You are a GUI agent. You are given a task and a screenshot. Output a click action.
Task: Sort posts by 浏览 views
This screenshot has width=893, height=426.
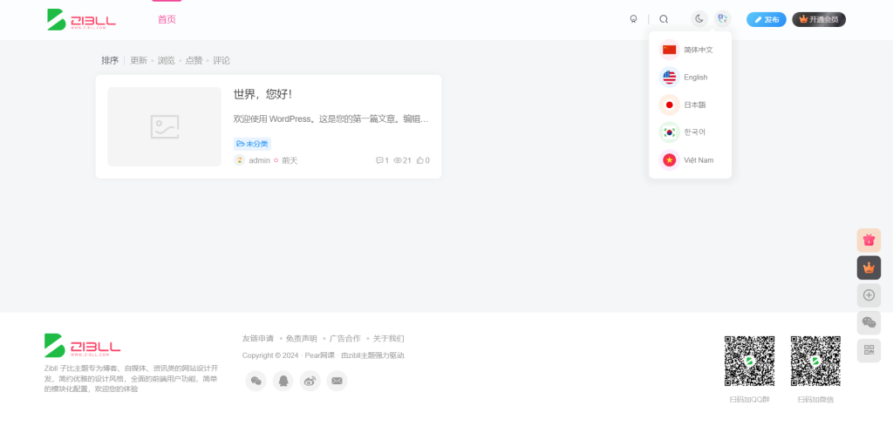(166, 61)
